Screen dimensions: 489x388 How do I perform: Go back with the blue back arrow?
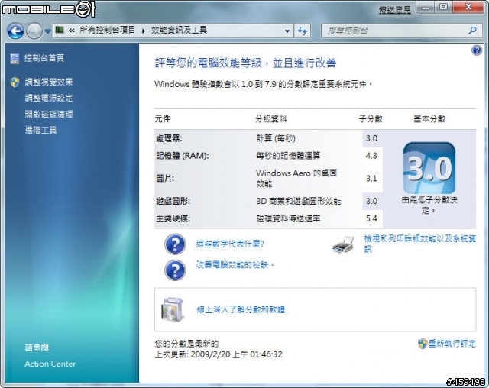pyautogui.click(x=15, y=31)
